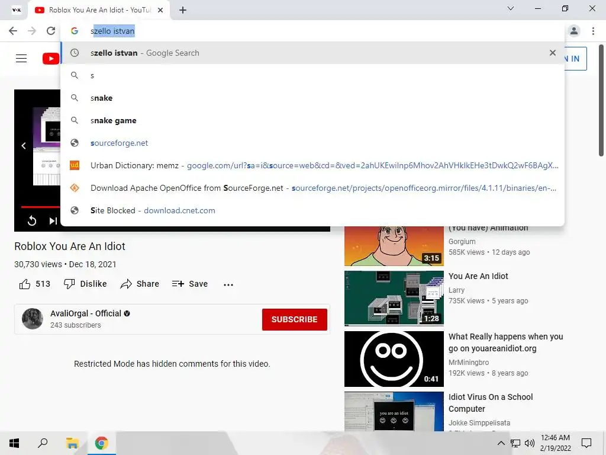The image size is (606, 455).
Task: Subscribe to AvaliOrgal channel
Action: [295, 319]
